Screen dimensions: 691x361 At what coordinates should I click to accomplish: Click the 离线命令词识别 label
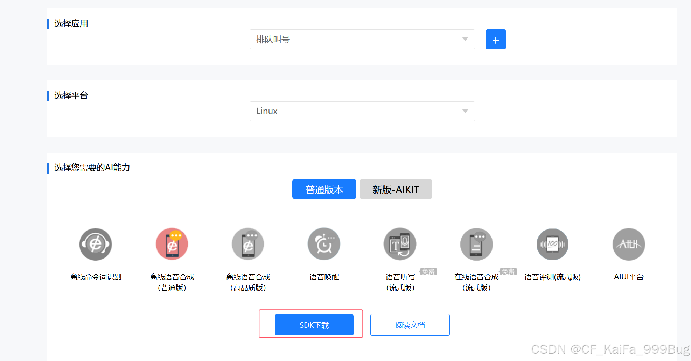coord(96,277)
